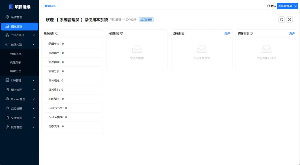Click the help icon beside 操作日志
The width and height of the screenshot is (300, 165).
pos(251,33)
